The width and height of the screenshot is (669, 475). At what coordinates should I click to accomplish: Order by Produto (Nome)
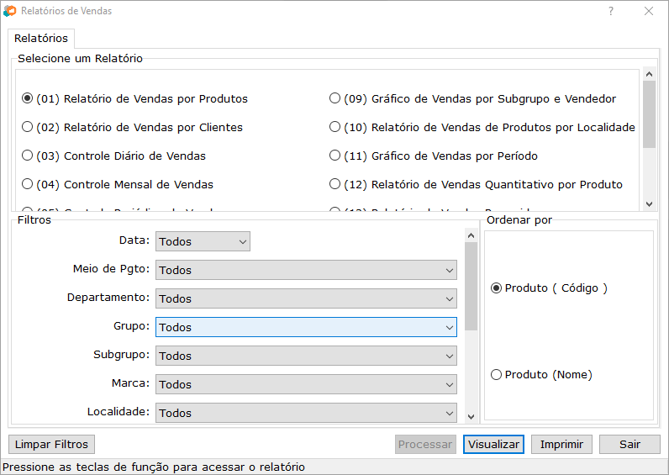point(497,375)
